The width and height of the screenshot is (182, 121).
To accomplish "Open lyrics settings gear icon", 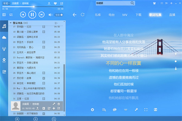I will tap(92, 110).
